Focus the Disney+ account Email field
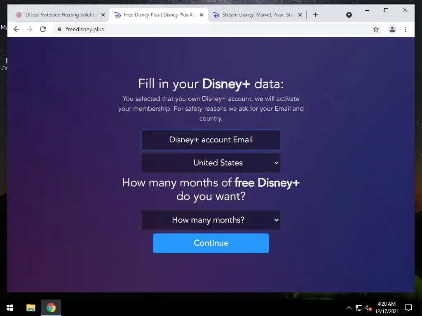The height and width of the screenshot is (316, 422). 211,140
